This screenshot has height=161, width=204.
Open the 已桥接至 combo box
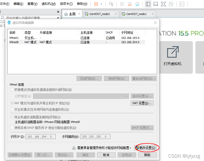(x=81, y=96)
